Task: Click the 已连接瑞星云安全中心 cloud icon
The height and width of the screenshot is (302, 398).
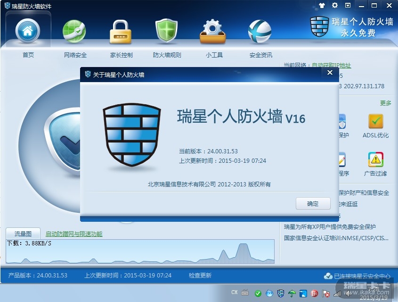Action: pyautogui.click(x=328, y=276)
